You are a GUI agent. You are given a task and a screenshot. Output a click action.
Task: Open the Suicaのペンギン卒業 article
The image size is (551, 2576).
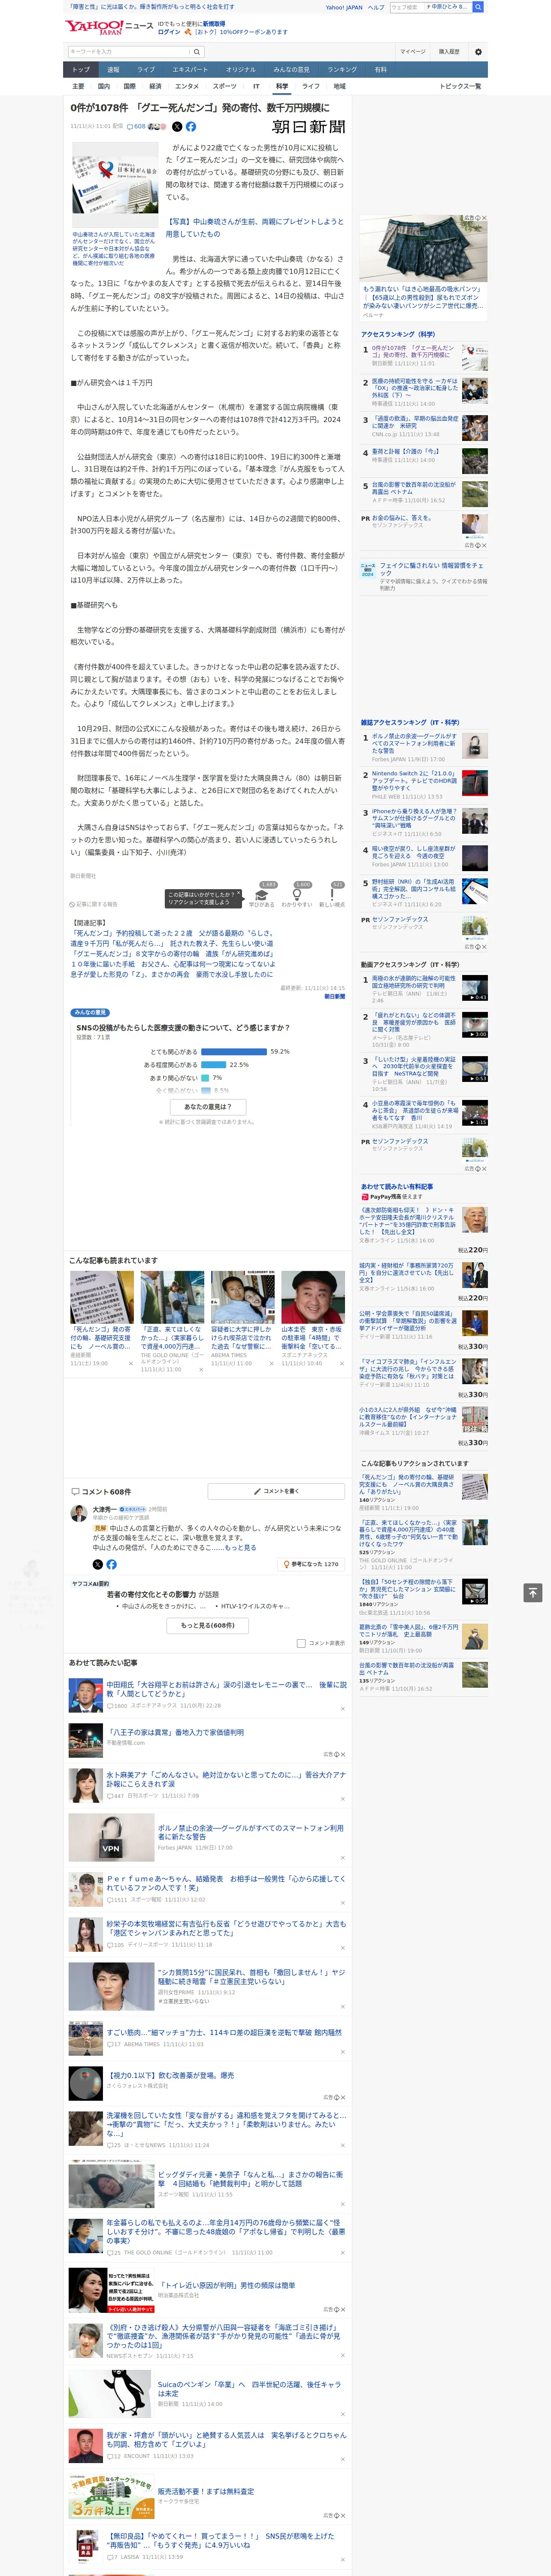tap(250, 2388)
